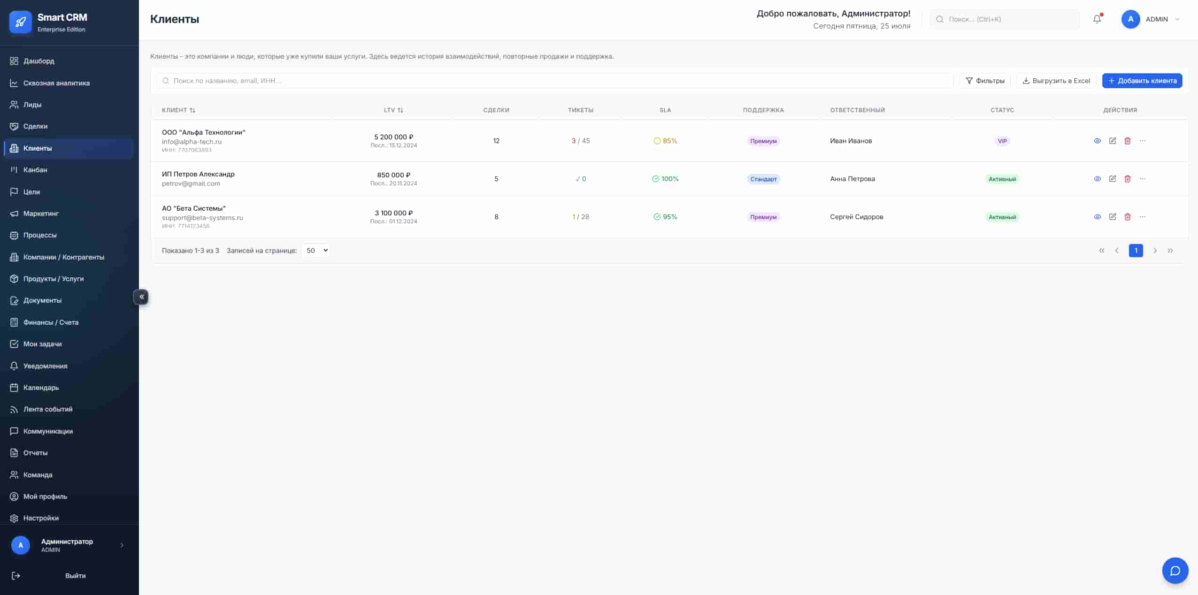
Task: Go to Финансы / Счета section
Action: (51, 322)
